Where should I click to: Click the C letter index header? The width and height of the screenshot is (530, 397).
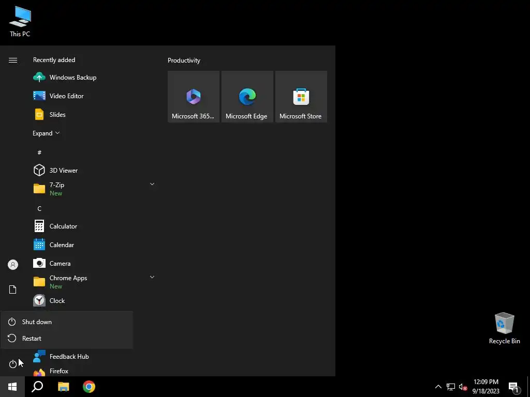39,209
